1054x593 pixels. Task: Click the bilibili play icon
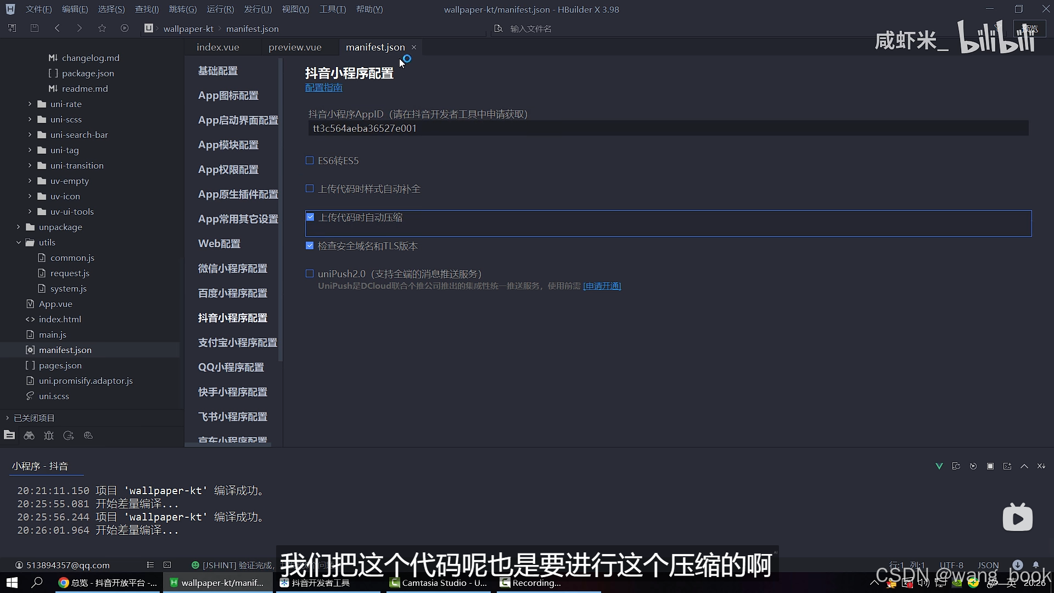(1018, 517)
